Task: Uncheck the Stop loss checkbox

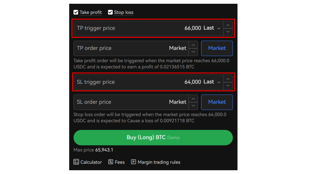Action: (x=110, y=12)
